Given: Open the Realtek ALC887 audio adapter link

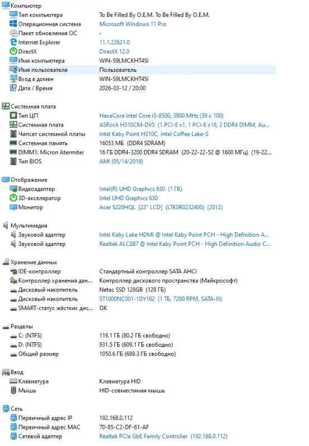Looking at the screenshot, I should [185, 244].
